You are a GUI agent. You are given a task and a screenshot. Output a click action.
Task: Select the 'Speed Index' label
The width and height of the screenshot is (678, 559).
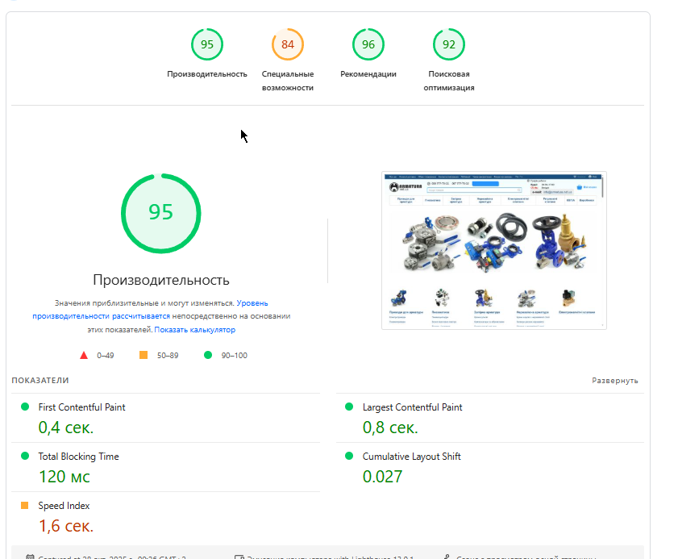click(64, 506)
